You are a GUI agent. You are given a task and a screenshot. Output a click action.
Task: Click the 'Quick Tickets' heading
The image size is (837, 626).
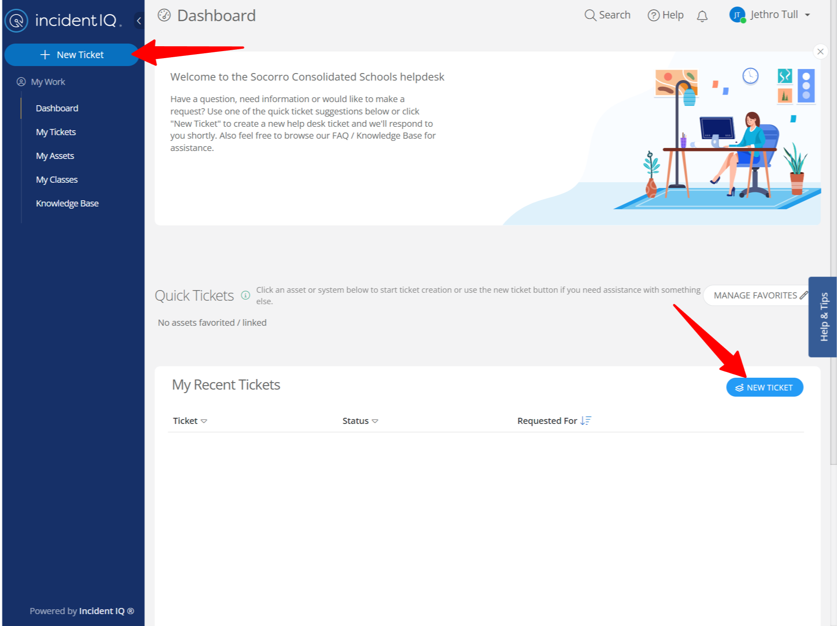[x=194, y=296]
